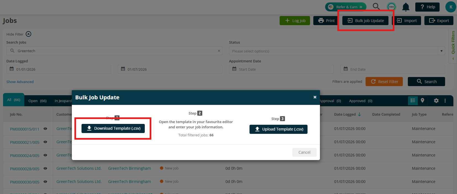Expand the Status dropdown arrow
Image resolution: width=457 pixels, height=194 pixels.
(x=442, y=51)
